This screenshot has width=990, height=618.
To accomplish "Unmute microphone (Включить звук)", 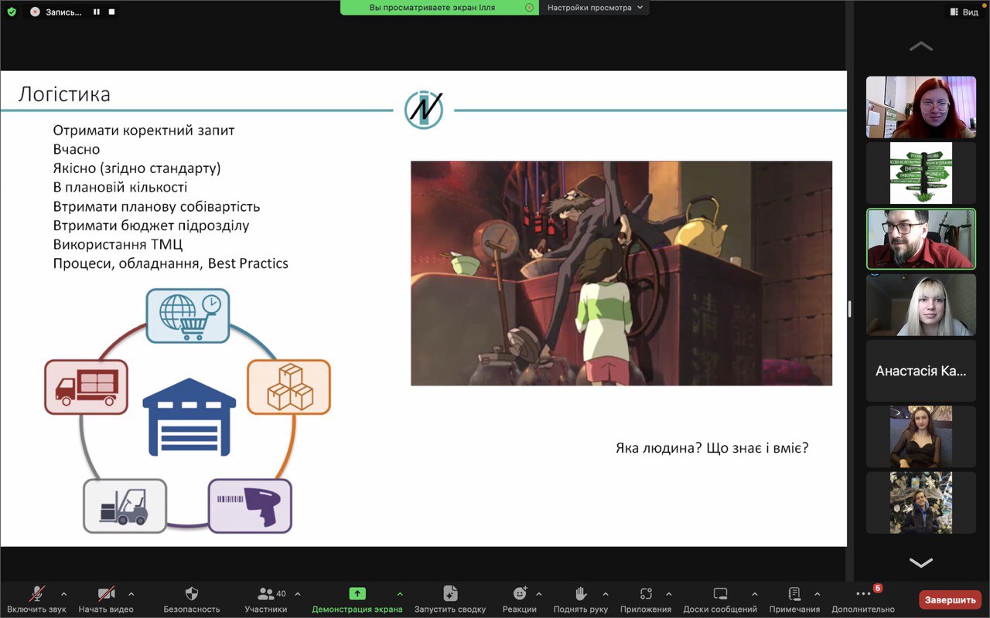I will click(36, 593).
